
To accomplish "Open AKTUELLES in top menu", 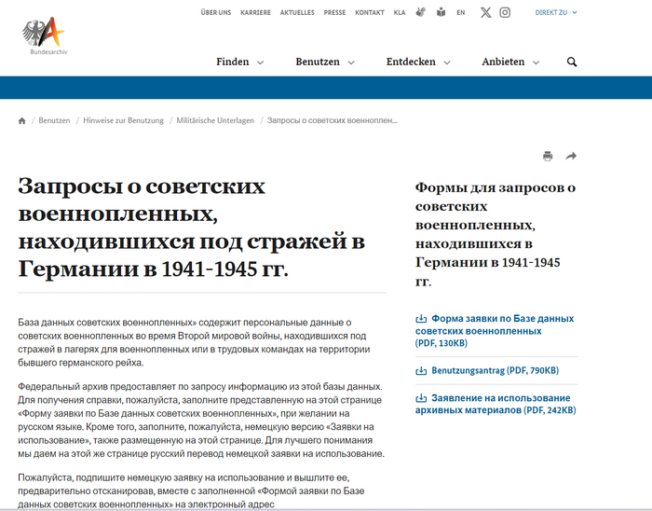I will click(297, 12).
